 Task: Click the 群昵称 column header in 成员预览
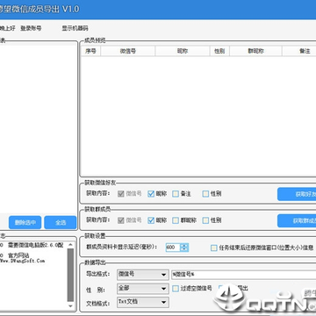coord(255,51)
